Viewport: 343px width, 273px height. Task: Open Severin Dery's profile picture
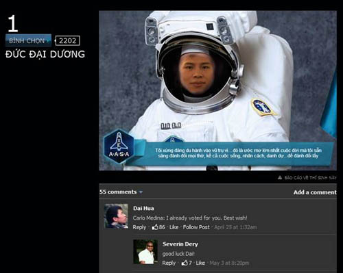tap(145, 252)
